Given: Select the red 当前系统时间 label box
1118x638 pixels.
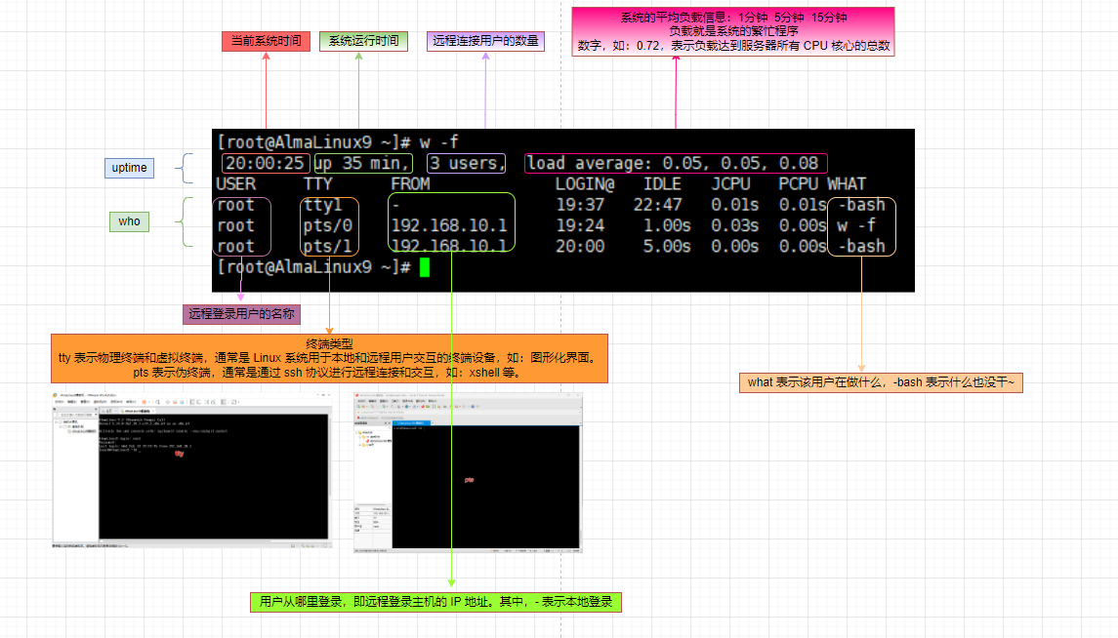Looking at the screenshot, I should 266,42.
